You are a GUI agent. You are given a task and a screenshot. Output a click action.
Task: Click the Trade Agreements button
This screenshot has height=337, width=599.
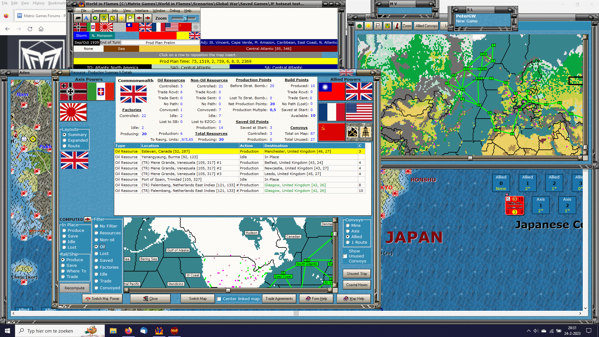pyautogui.click(x=279, y=299)
